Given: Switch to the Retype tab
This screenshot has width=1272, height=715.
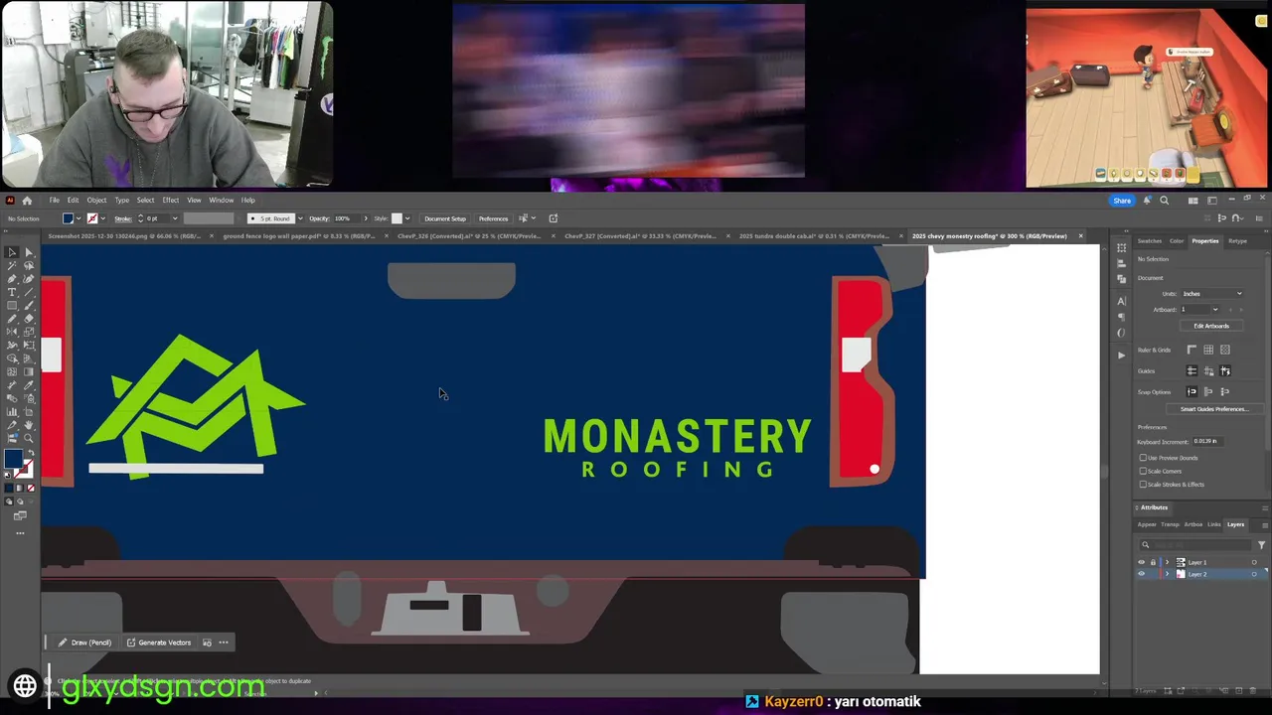Looking at the screenshot, I should pyautogui.click(x=1237, y=241).
